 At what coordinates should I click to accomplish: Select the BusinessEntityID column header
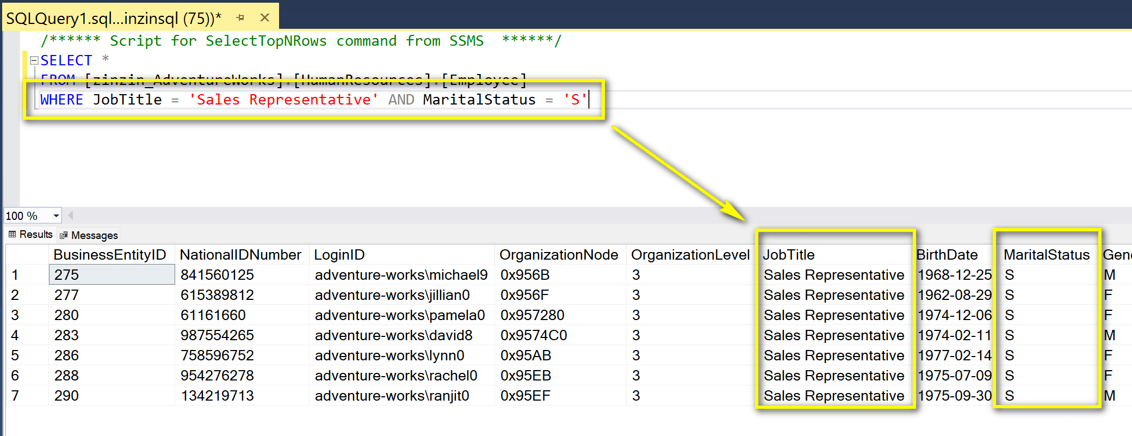pyautogui.click(x=112, y=255)
